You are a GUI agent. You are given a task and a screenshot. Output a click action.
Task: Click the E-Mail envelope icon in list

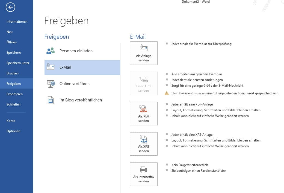[51, 67]
